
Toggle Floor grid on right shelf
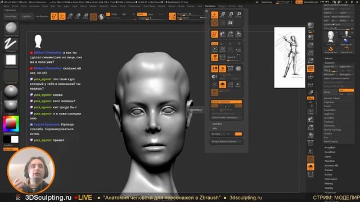click(310, 76)
